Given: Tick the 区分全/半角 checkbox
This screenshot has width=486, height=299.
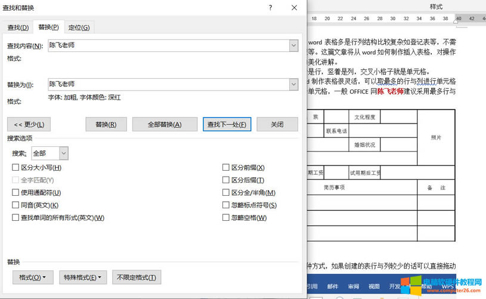Looking at the screenshot, I should click(226, 193).
